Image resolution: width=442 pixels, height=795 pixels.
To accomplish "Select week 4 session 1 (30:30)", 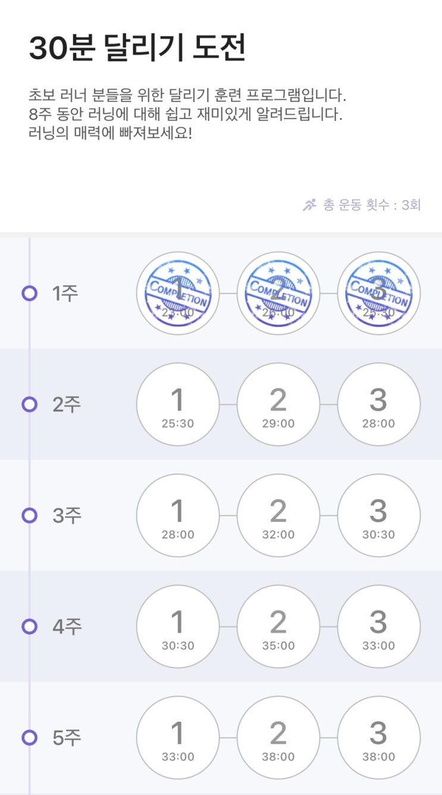I will [178, 627].
